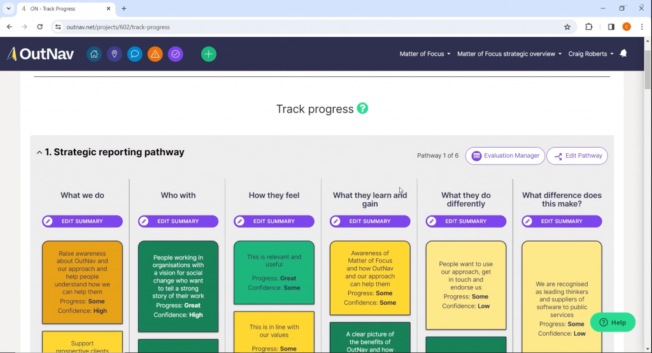Image resolution: width=652 pixels, height=353 pixels.
Task: Open the Matter of Focus dropdown
Action: pyautogui.click(x=425, y=54)
